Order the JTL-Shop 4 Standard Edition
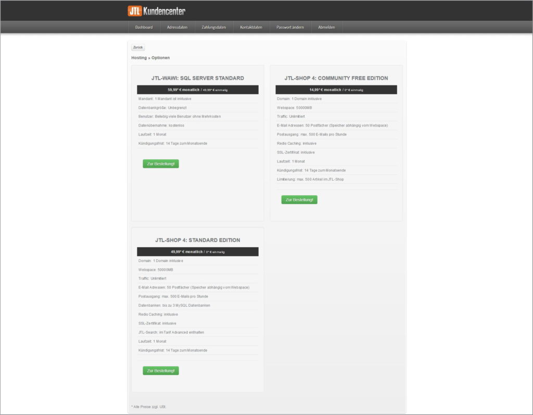Screen dimensions: 533x415 [x=160, y=371]
